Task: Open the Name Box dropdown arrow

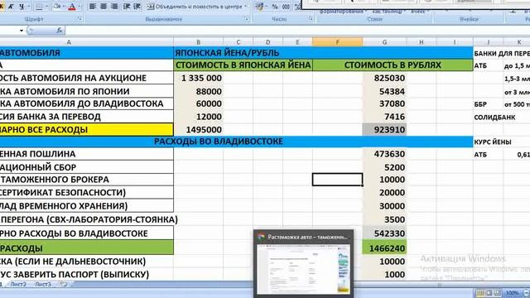Action: click(x=22, y=31)
